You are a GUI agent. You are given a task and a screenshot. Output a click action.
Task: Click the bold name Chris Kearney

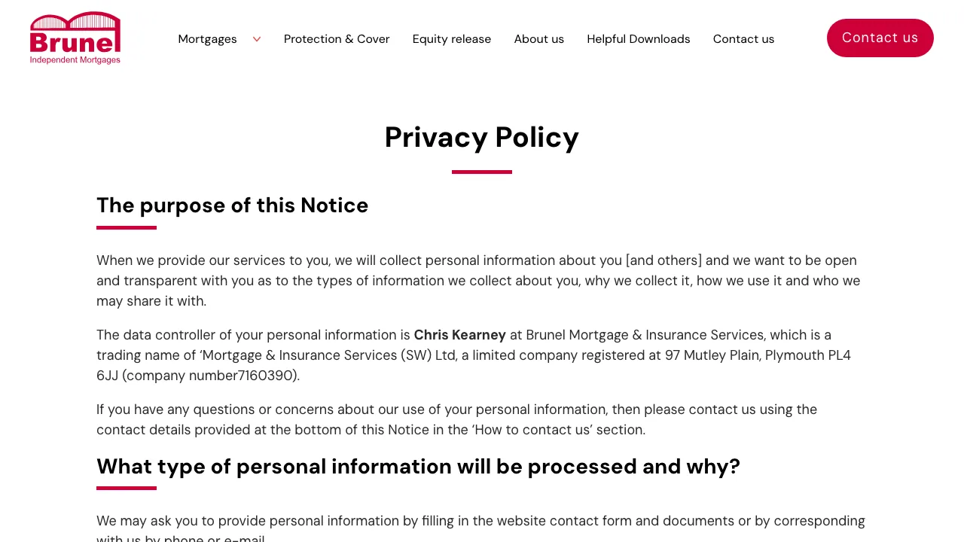pos(459,335)
